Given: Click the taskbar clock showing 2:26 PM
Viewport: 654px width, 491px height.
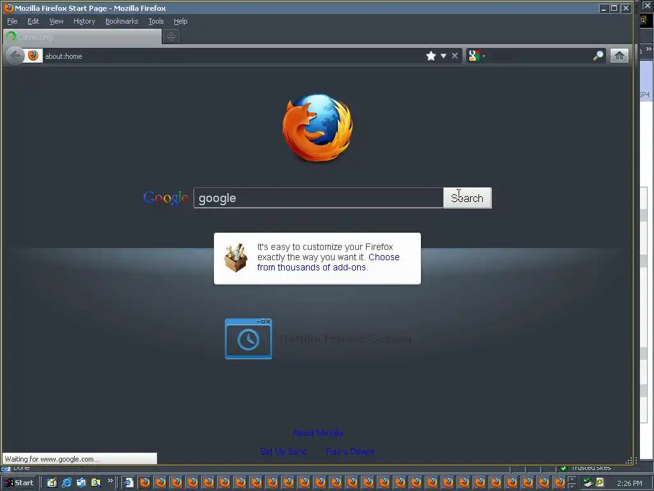Looking at the screenshot, I should [629, 483].
